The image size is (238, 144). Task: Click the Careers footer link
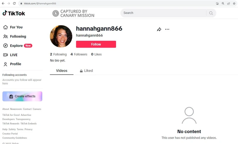[x=37, y=109]
